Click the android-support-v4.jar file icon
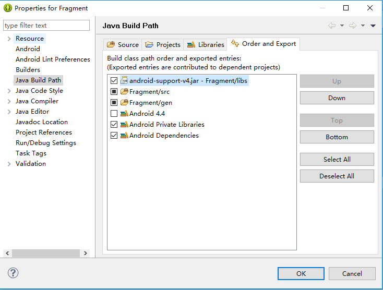Image resolution: width=383 pixels, height=290 pixels. (124, 80)
